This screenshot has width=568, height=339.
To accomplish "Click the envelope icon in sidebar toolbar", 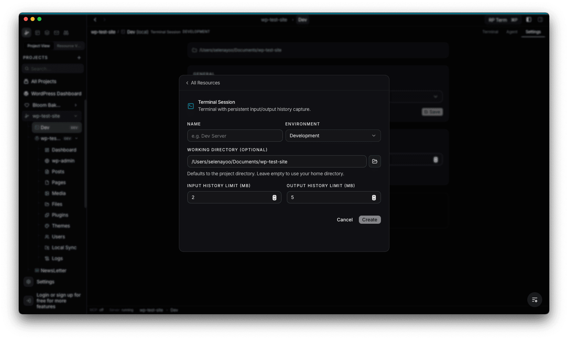I will (x=56, y=33).
